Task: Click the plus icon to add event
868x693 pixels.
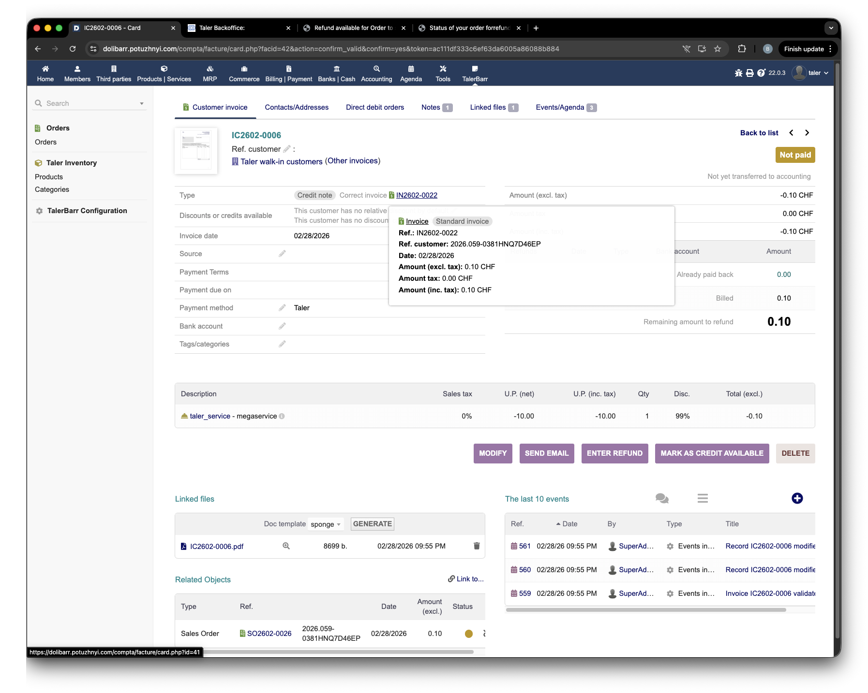Action: pos(797,498)
